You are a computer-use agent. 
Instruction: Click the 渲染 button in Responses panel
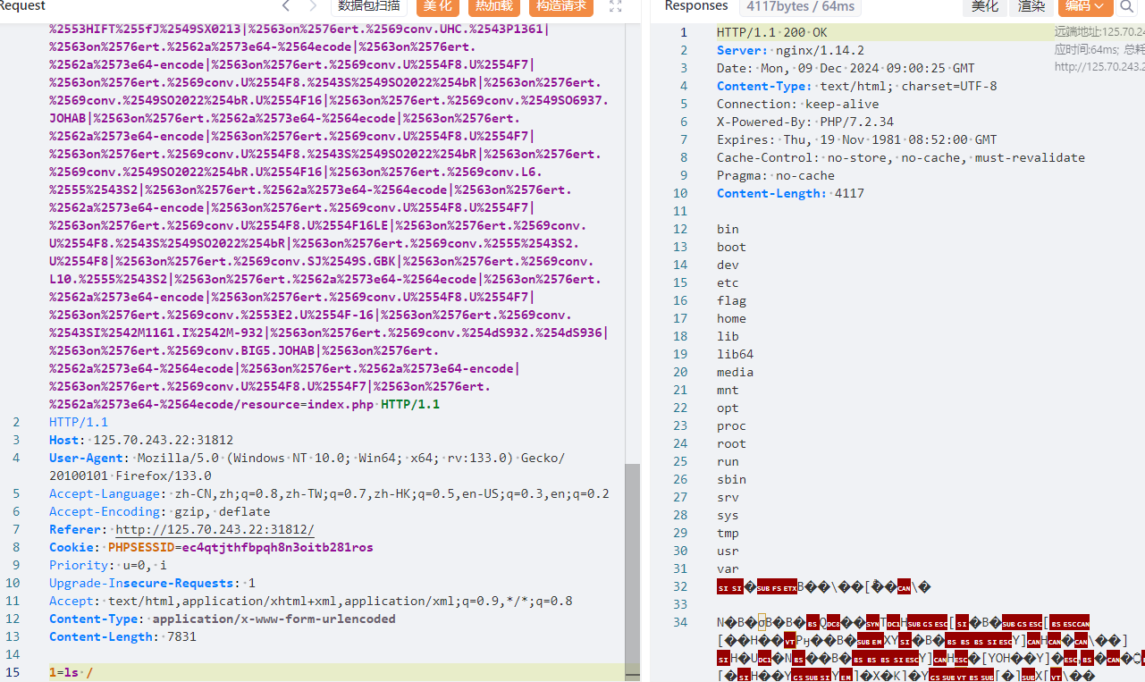coord(1031,6)
